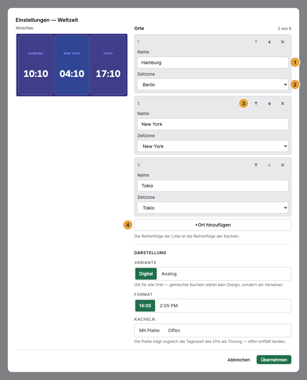Cancel with Abbrechen
307x380 pixels.
(238, 360)
